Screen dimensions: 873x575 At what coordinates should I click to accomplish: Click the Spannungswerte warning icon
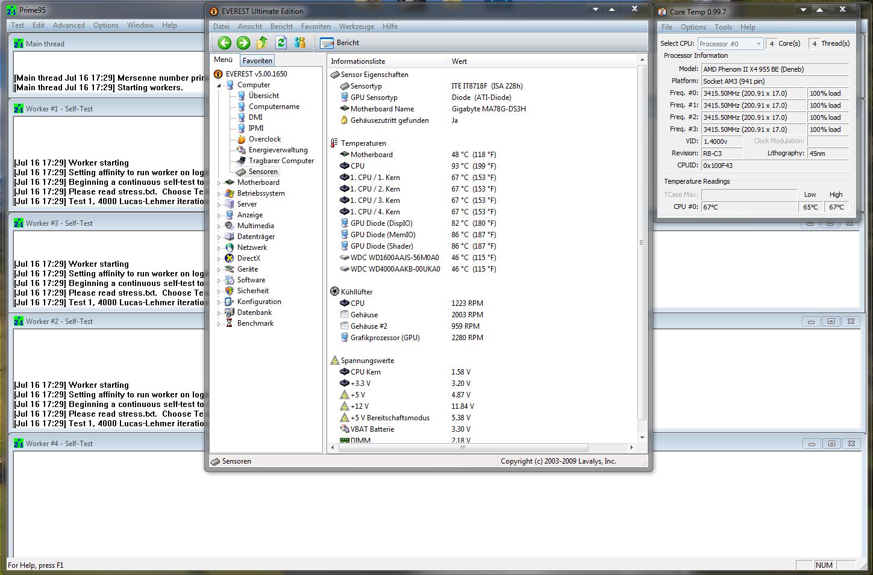[335, 361]
